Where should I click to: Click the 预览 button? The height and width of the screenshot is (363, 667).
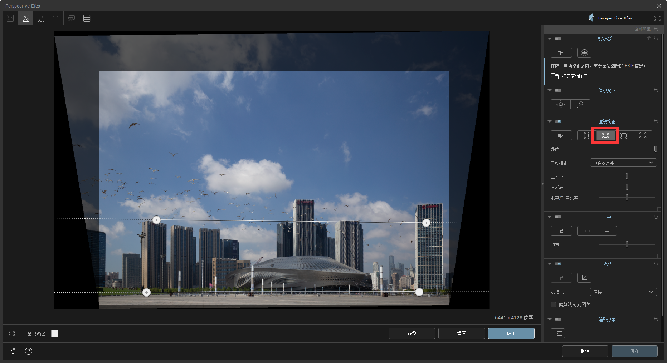pos(412,333)
